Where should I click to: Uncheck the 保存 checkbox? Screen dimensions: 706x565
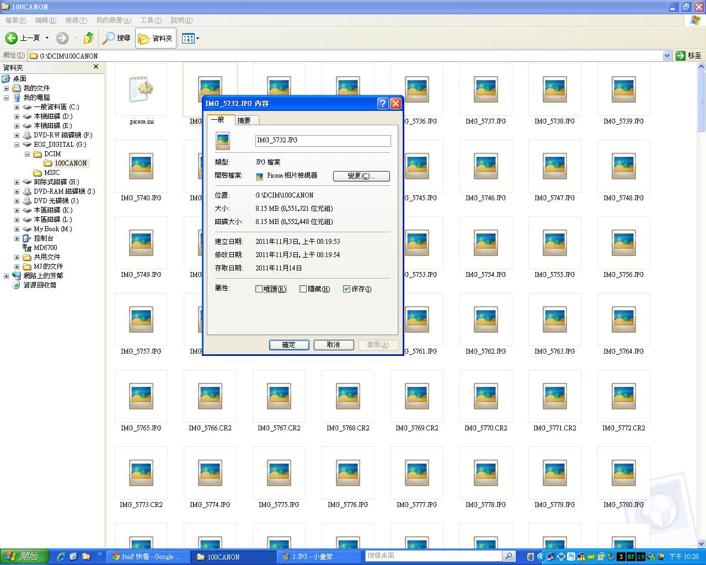(x=347, y=289)
